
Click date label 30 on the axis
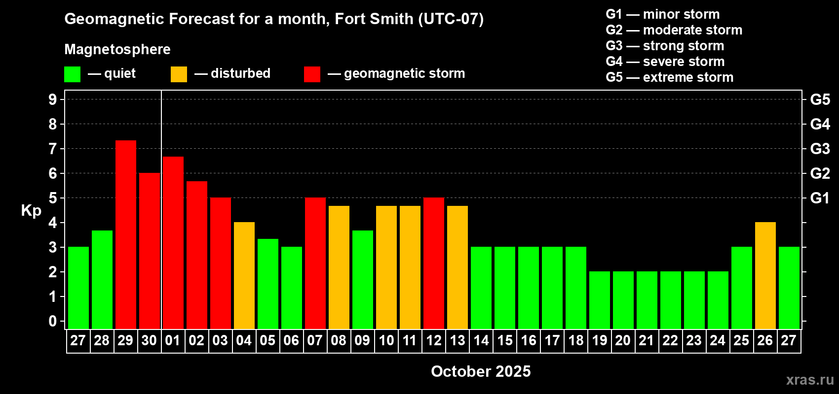(x=149, y=340)
